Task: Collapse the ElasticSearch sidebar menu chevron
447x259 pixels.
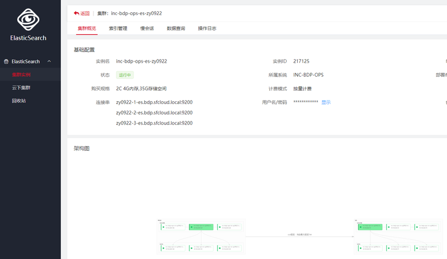Action: (49, 62)
